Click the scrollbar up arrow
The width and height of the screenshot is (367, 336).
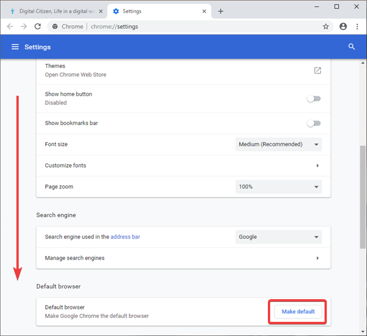(363, 63)
